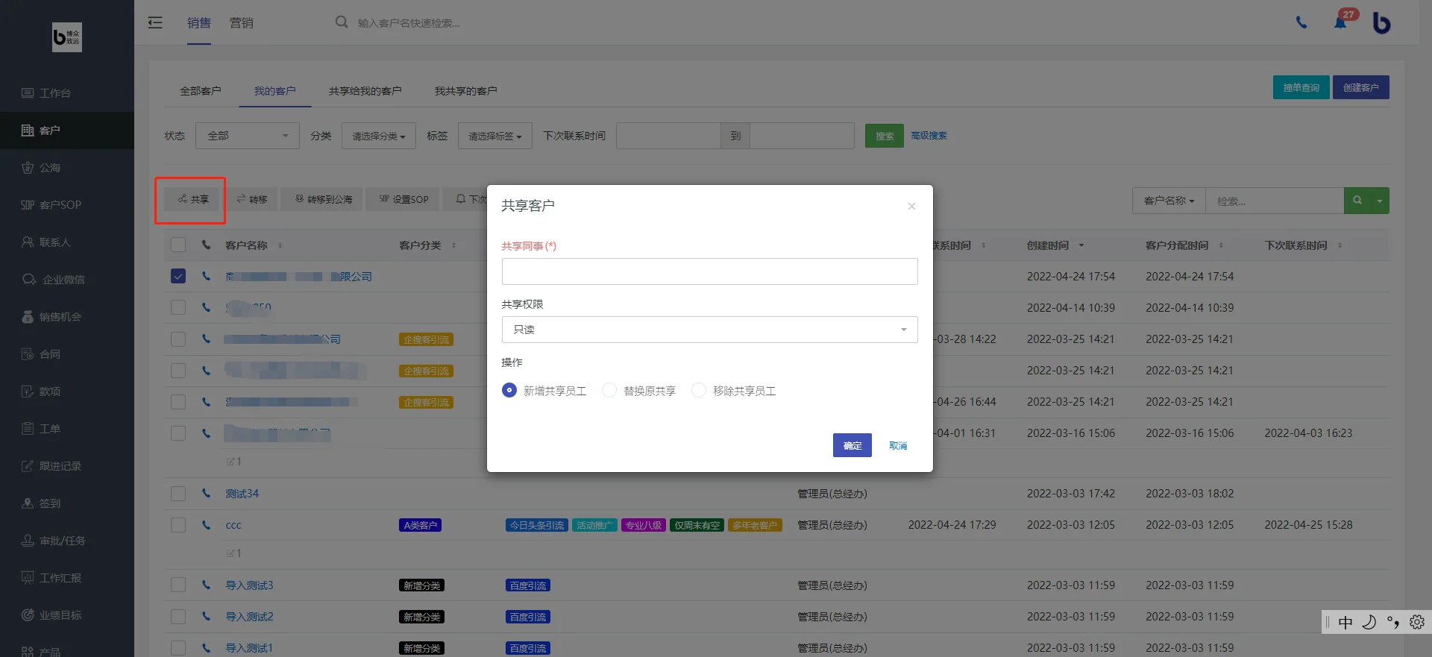Select 新增共享员工 radio option
The width and height of the screenshot is (1432, 657).
(x=509, y=390)
